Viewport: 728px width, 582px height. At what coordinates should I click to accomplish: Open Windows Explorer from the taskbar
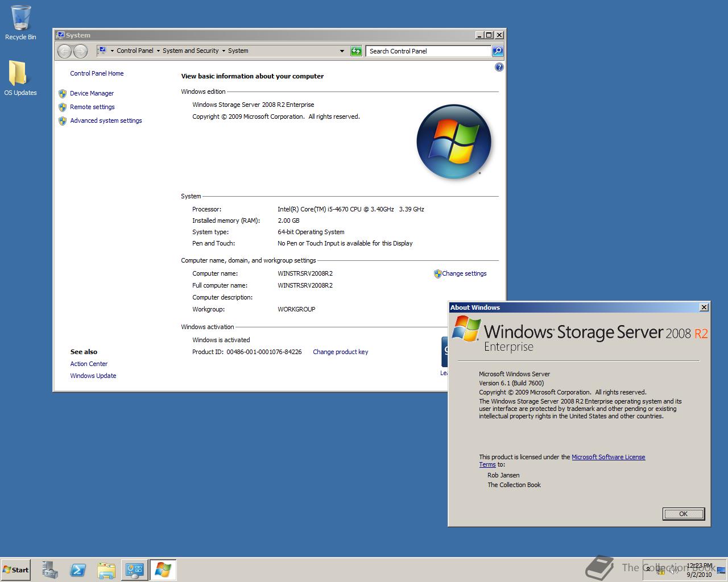point(106,569)
